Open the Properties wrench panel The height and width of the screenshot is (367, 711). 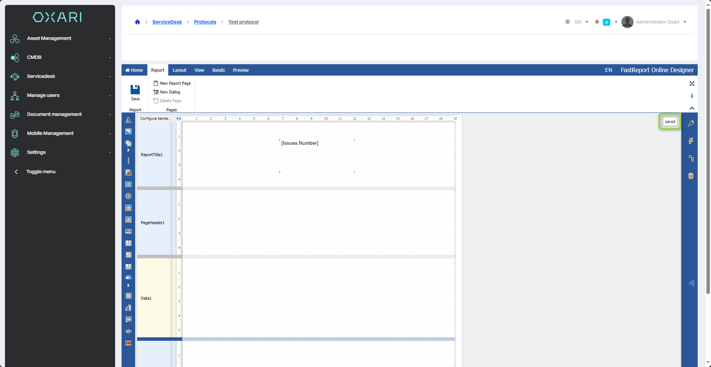(691, 123)
